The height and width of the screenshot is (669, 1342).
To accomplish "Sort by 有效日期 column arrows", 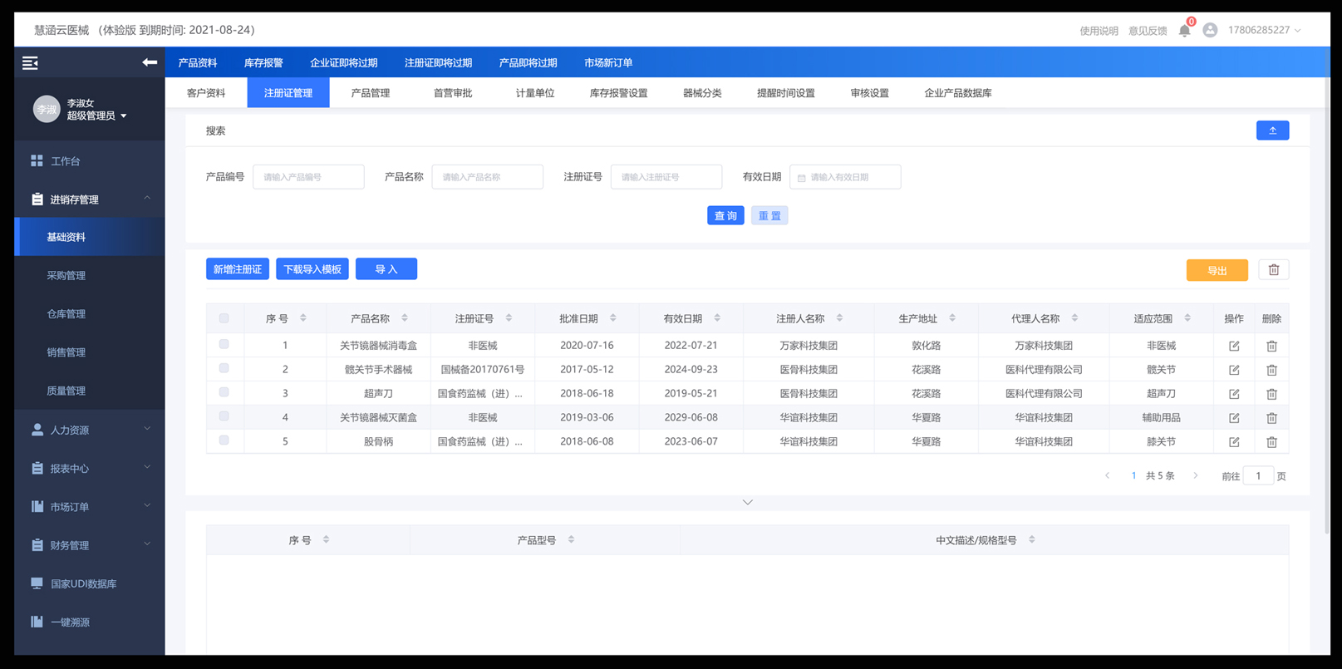I will (x=717, y=318).
